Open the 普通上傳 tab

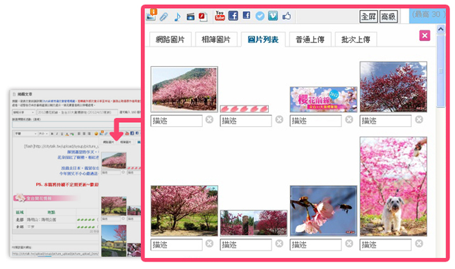click(x=310, y=40)
